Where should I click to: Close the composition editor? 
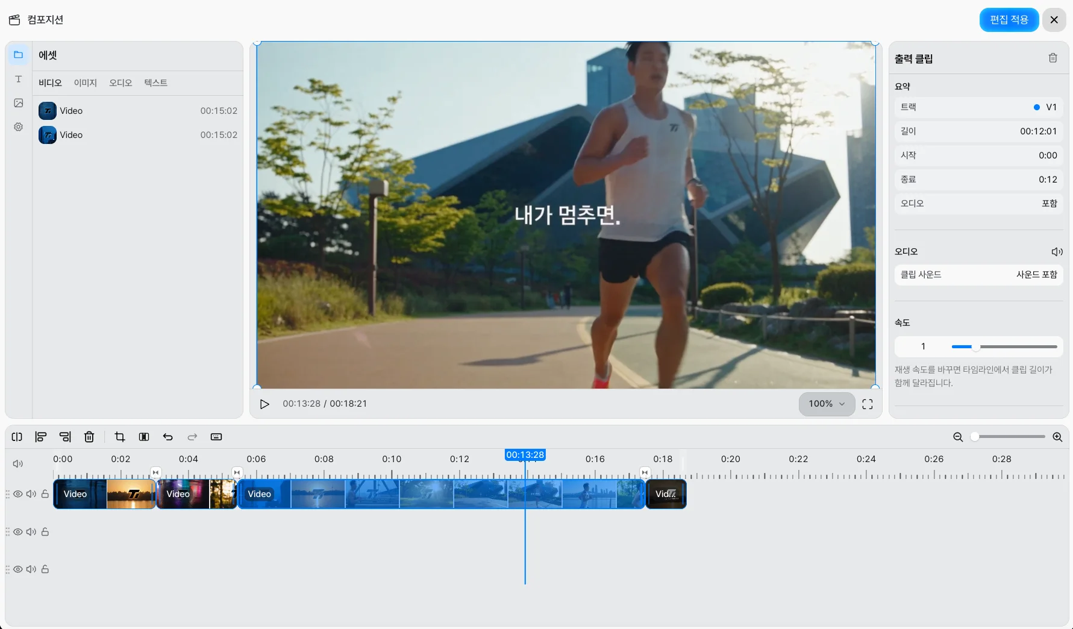click(x=1054, y=20)
